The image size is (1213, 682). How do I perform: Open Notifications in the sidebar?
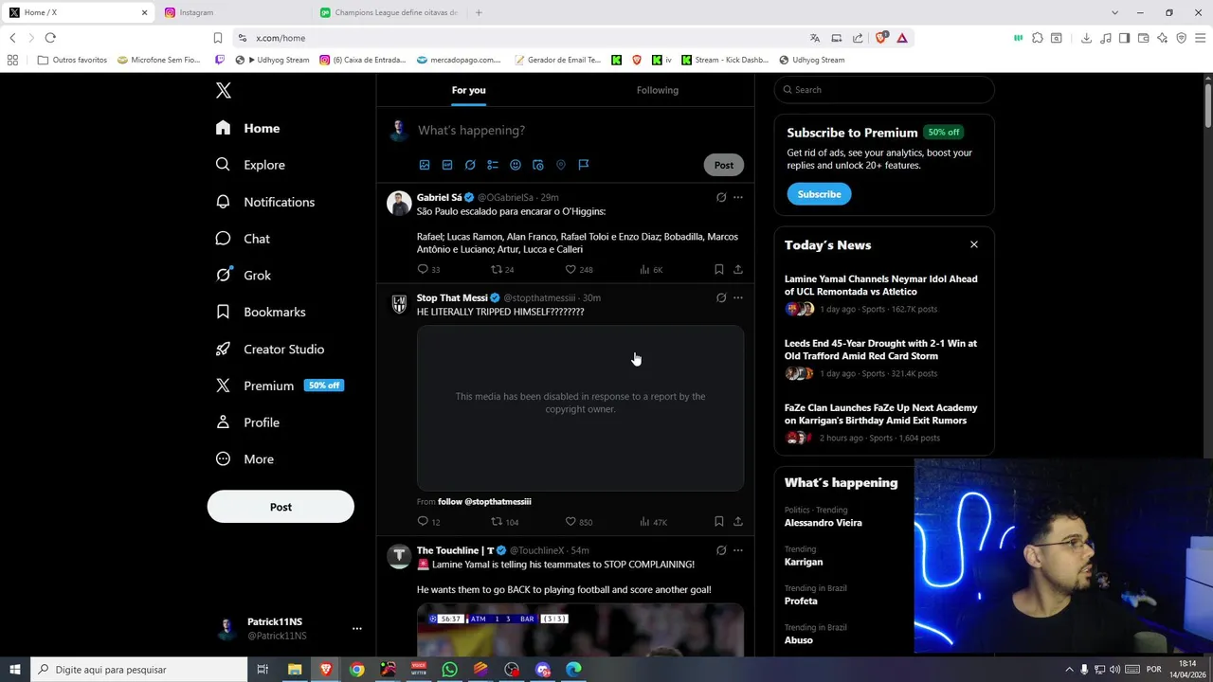[x=265, y=202]
